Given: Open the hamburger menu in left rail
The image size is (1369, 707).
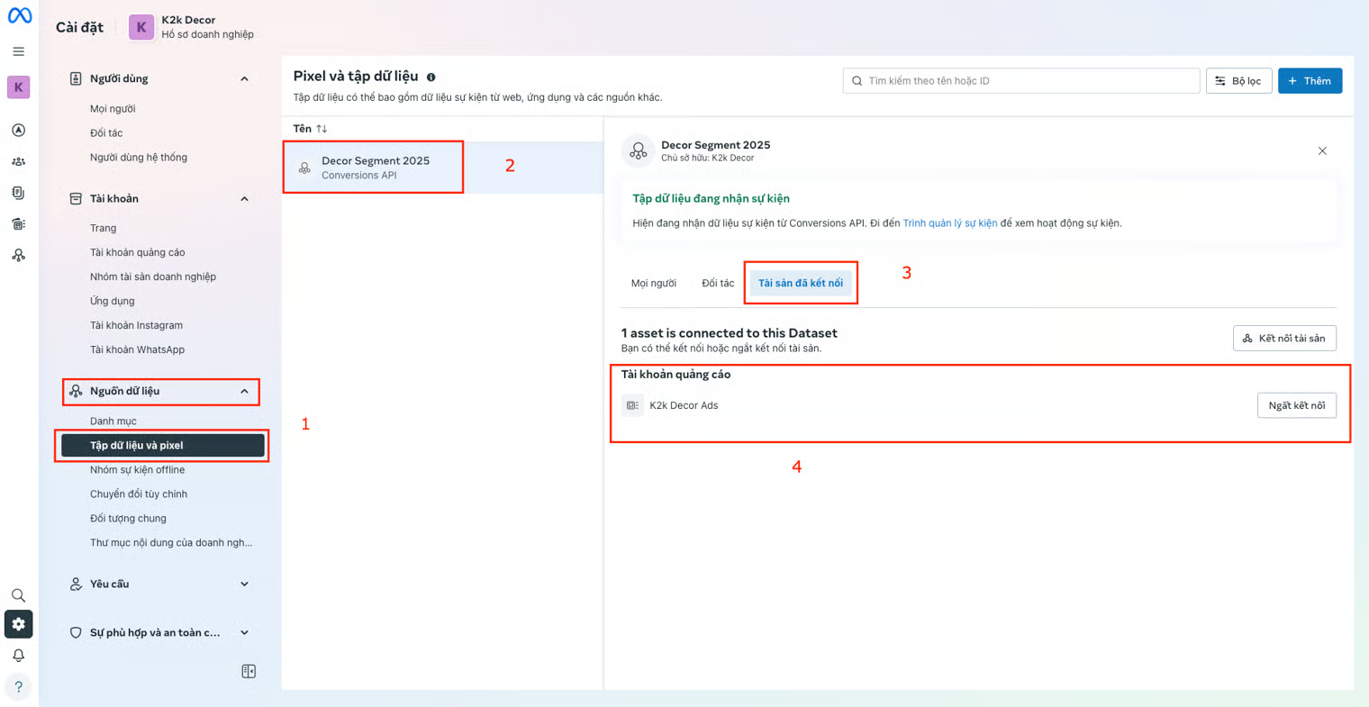Looking at the screenshot, I should [19, 51].
